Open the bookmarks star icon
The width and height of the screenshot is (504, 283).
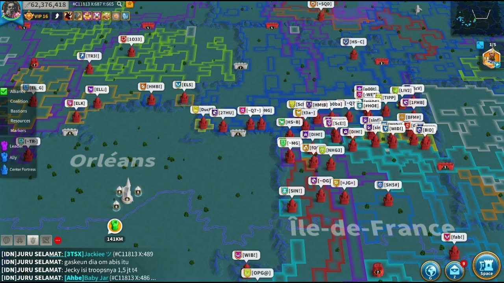click(130, 4)
